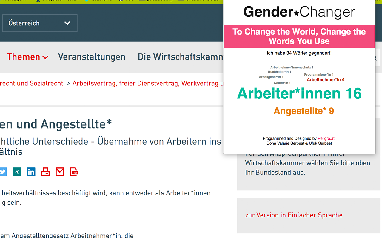Open Arbeitsvertrag, freier Dienstvertrag breadcrumb link
382x238 pixels.
point(148,83)
